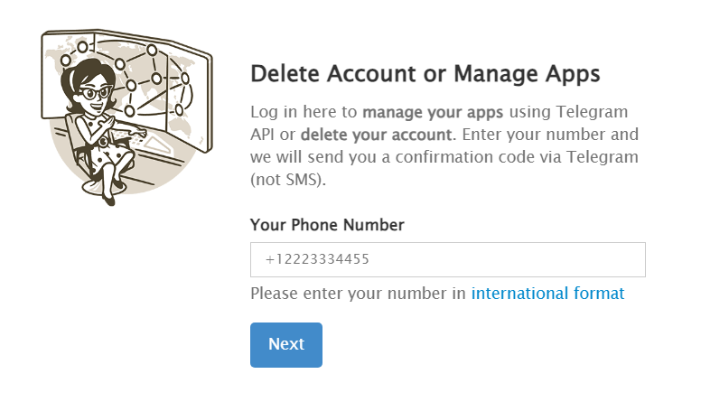Click the bold "manage your apps" text
Screen dimensions: 701x402
tap(433, 112)
